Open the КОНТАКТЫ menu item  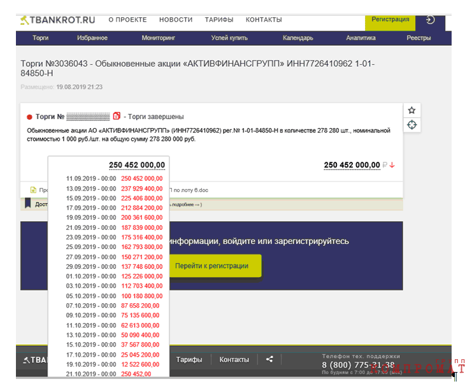(x=264, y=20)
